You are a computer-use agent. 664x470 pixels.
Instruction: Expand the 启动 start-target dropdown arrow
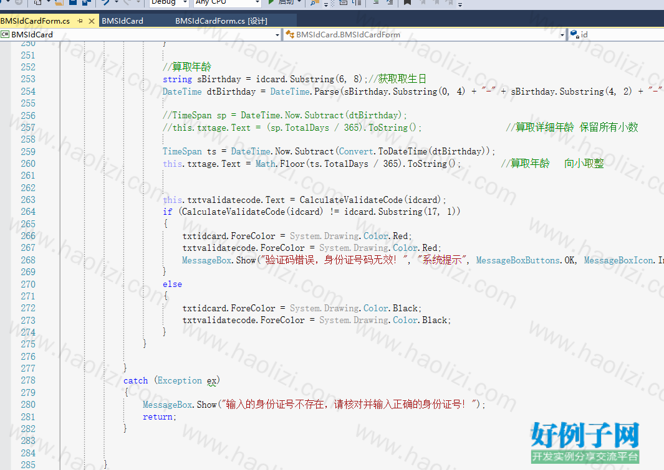(299, 2)
